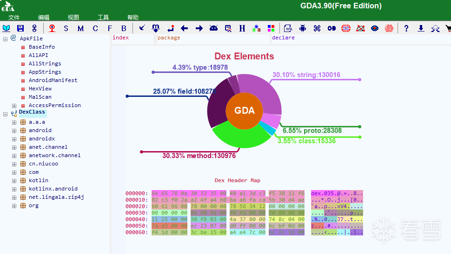
Task: Click the M methods toolbar button
Action: point(80,28)
